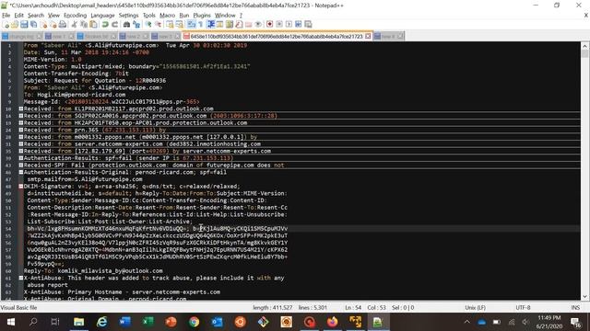Close the active email header tab
Screen dimensions: 590x331
[x=368, y=36]
